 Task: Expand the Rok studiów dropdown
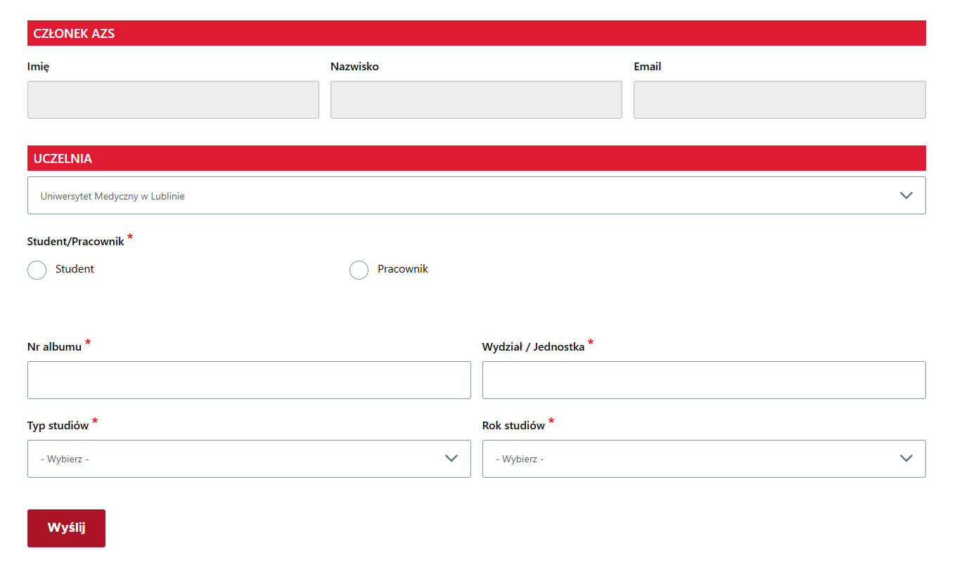tap(704, 459)
